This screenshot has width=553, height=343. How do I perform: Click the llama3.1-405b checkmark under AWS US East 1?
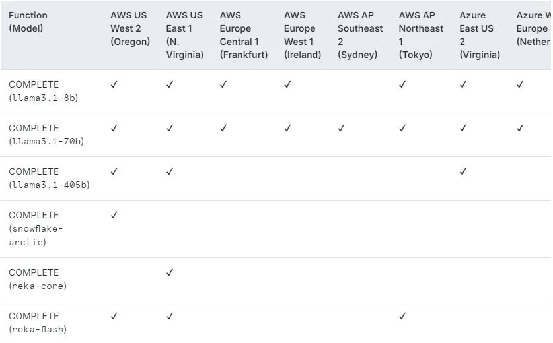point(170,171)
